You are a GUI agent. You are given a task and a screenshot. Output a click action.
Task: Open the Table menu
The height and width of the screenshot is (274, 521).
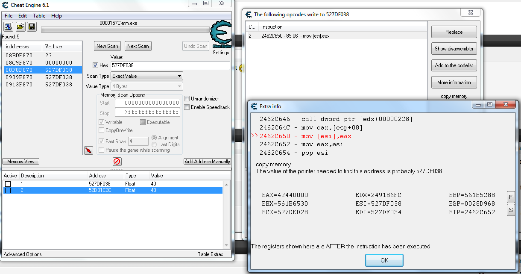pyautogui.click(x=39, y=16)
